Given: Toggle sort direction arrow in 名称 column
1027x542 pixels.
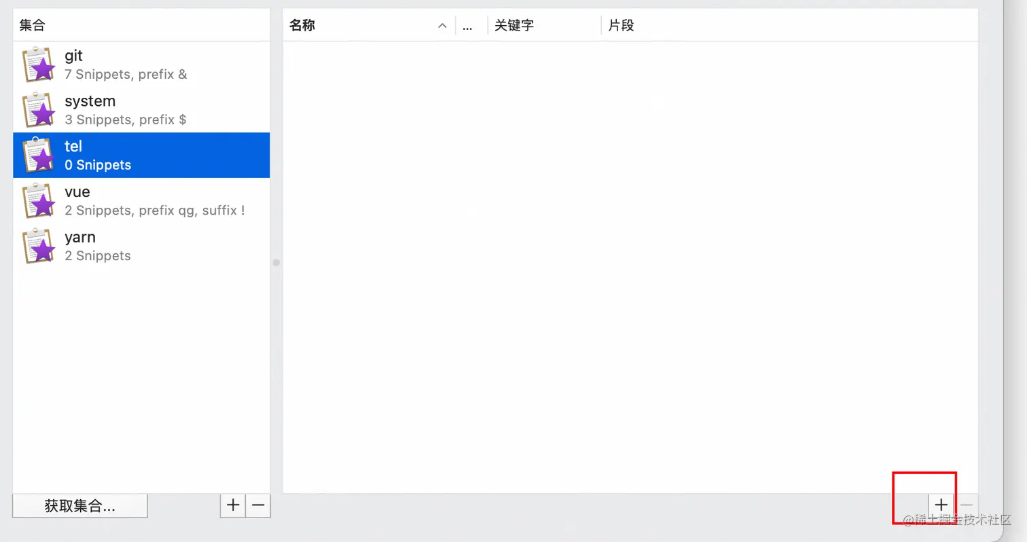Looking at the screenshot, I should (x=442, y=26).
